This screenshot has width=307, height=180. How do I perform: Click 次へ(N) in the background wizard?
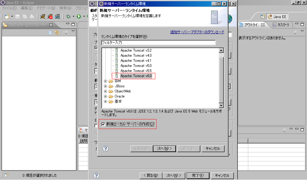click(174, 175)
